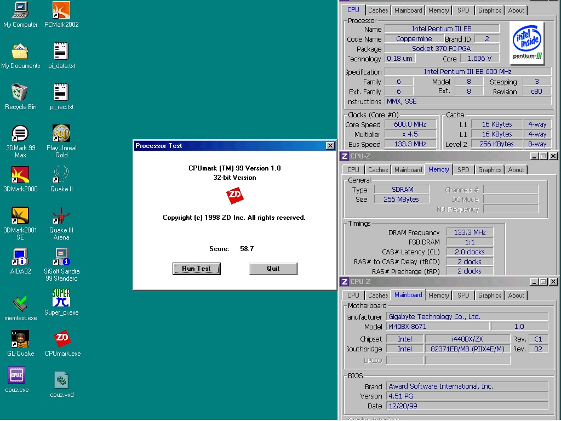Click the Multiplier x 4.5 field
This screenshot has height=421, width=561.
[410, 134]
